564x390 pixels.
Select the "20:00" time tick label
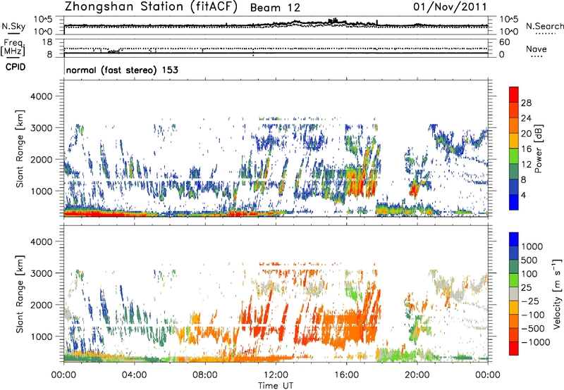click(x=417, y=375)
